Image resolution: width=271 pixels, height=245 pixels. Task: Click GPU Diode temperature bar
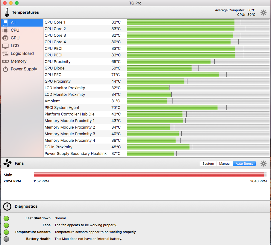click(x=198, y=68)
